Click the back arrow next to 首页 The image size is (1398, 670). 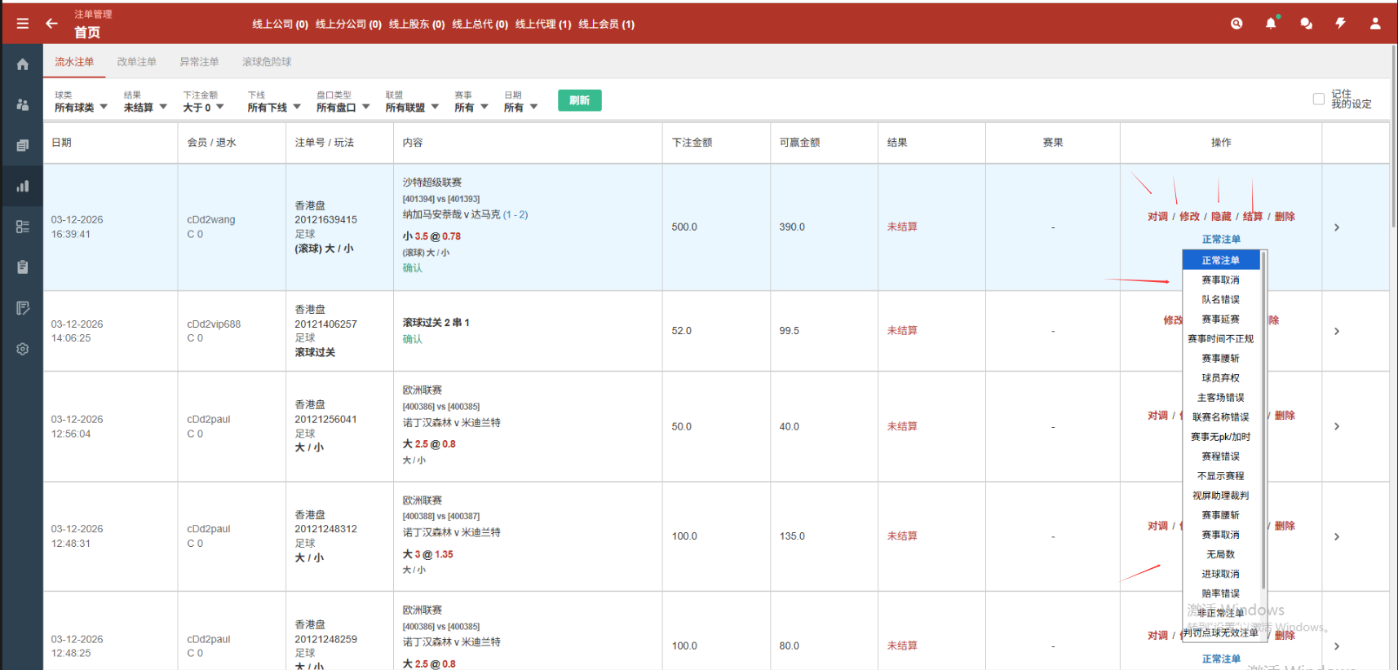click(x=51, y=24)
